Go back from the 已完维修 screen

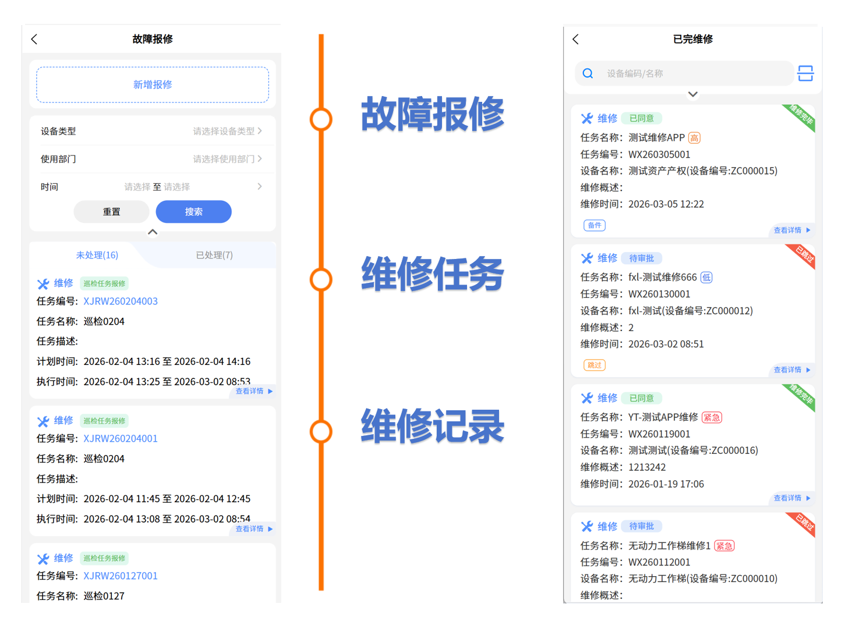click(575, 39)
